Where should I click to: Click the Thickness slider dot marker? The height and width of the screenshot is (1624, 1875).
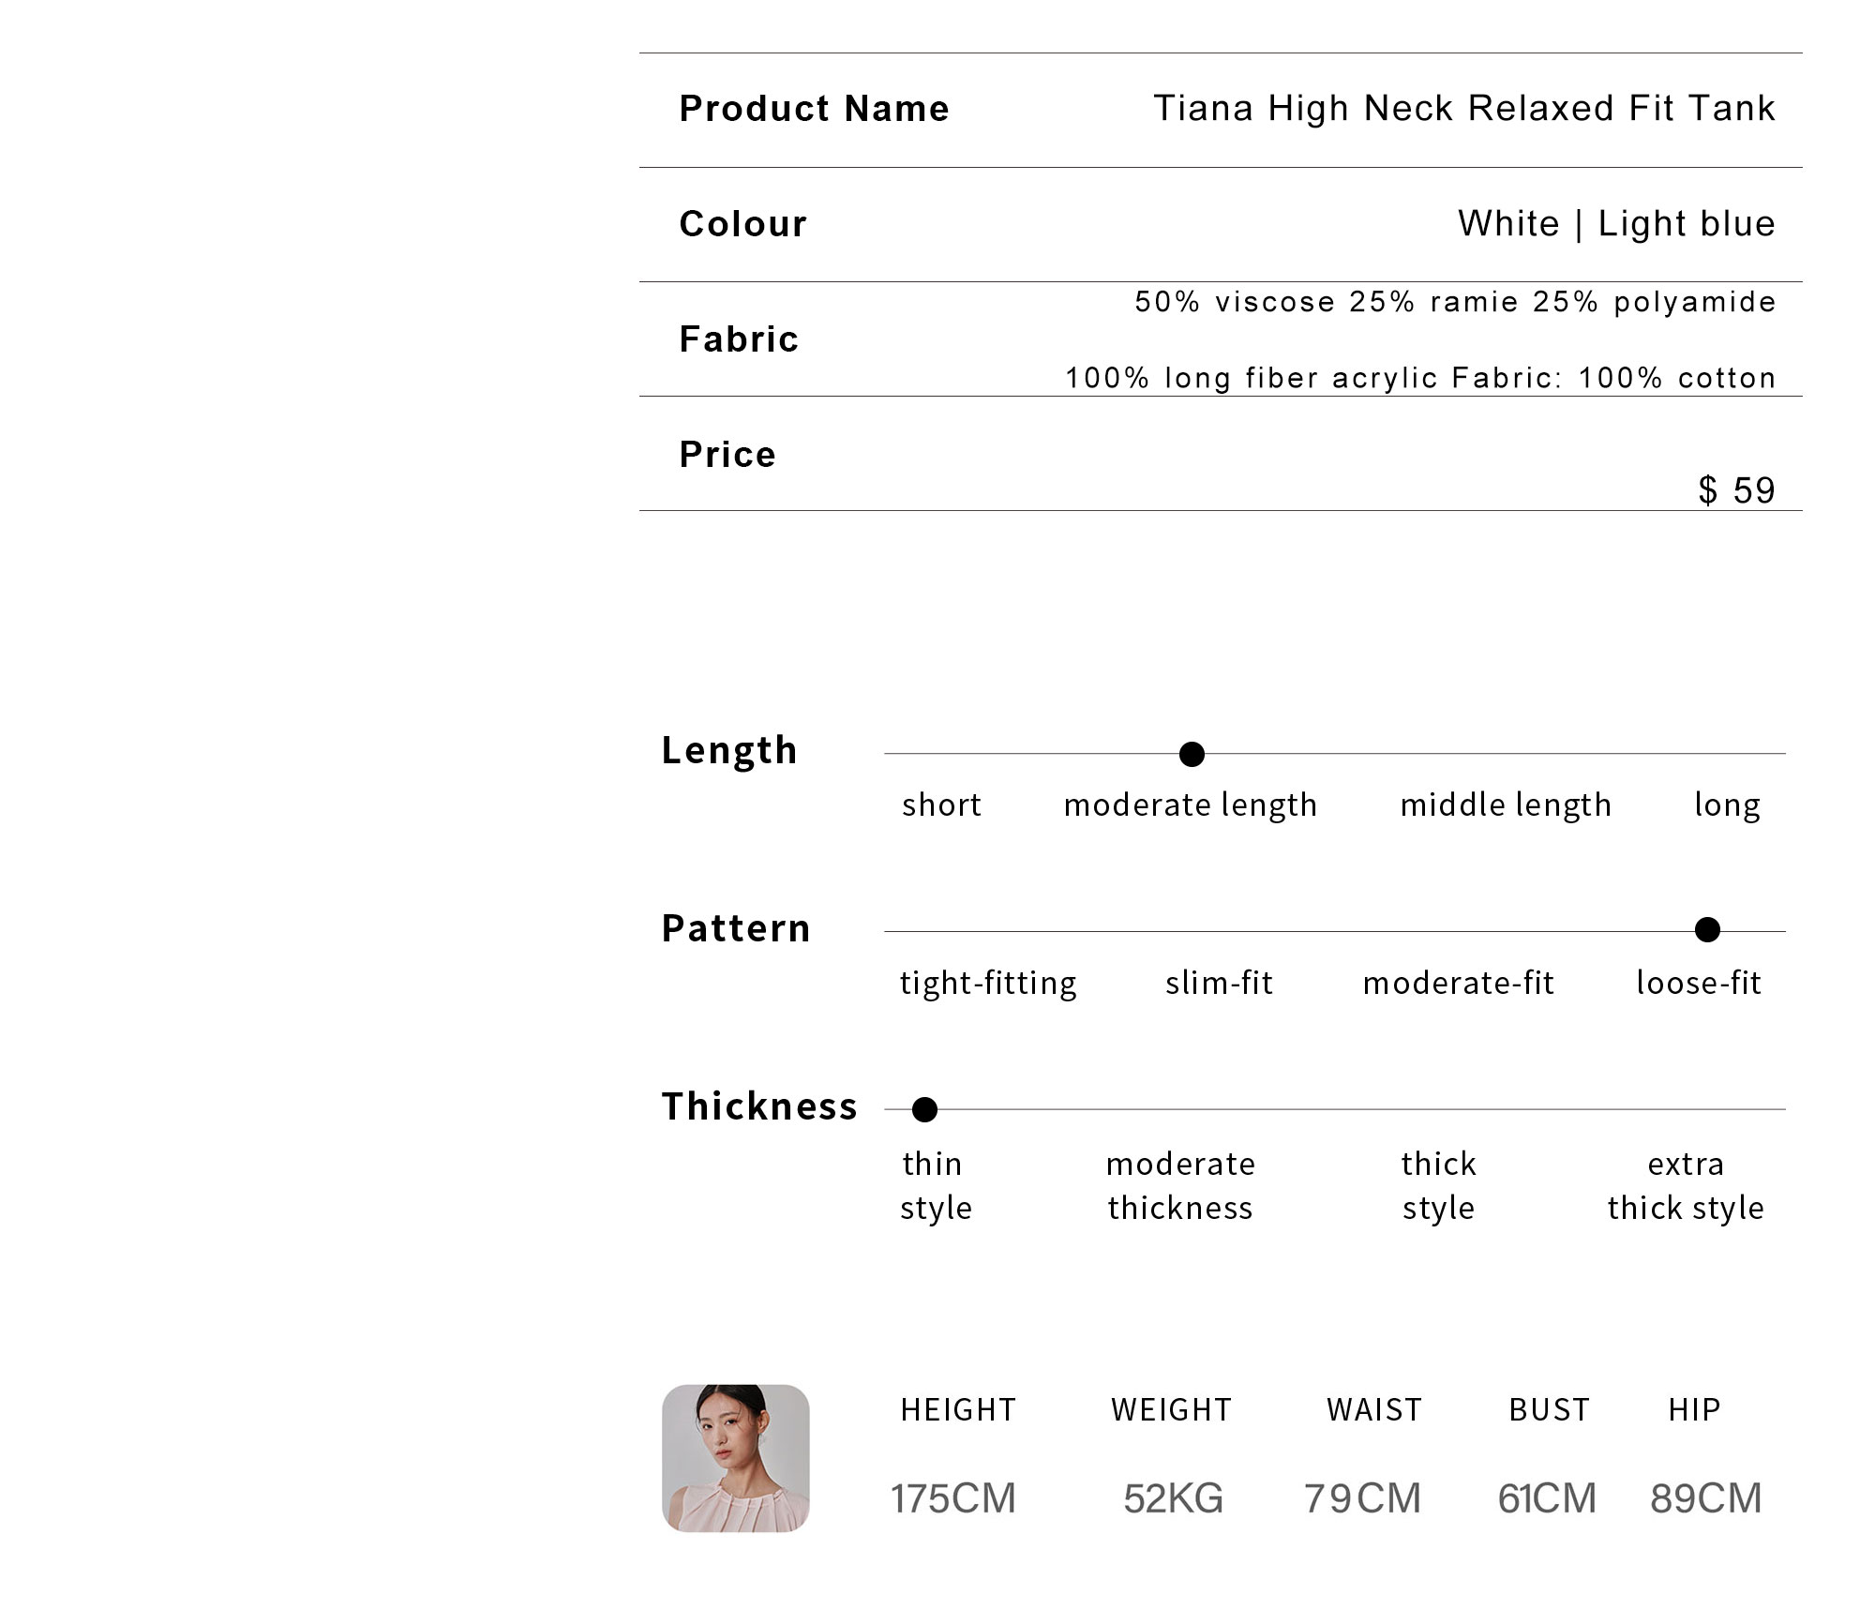pyautogui.click(x=924, y=1109)
